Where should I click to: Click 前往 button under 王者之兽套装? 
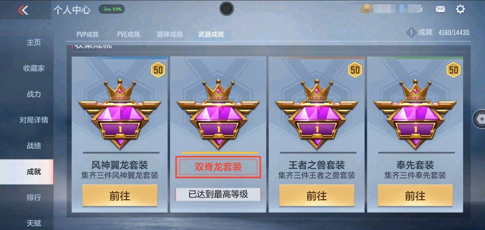tap(317, 196)
